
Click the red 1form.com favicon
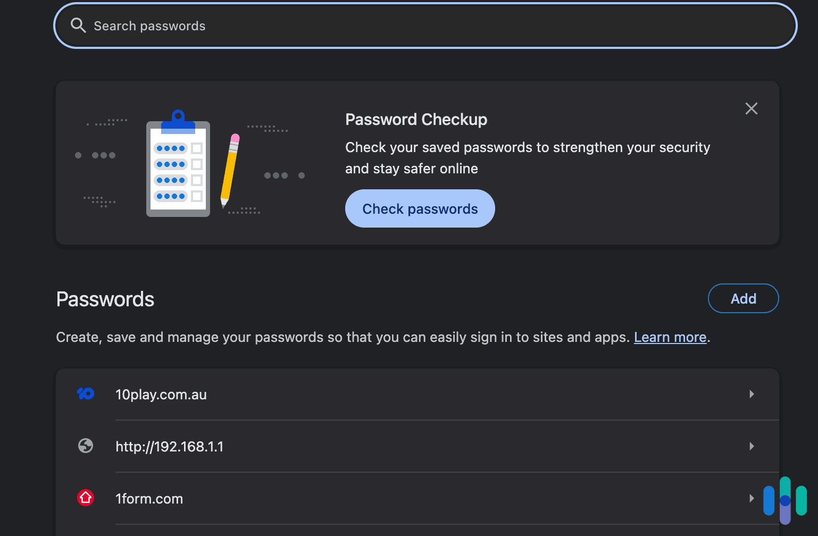tap(86, 498)
